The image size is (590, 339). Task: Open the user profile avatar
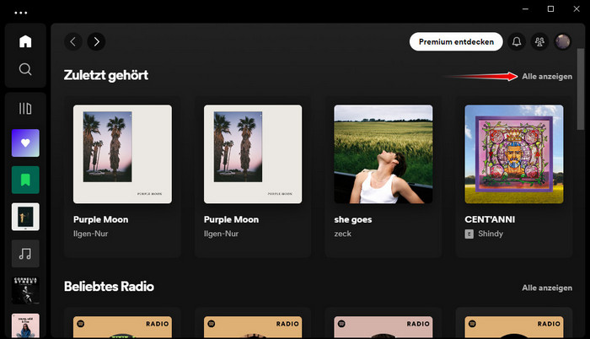coord(562,41)
